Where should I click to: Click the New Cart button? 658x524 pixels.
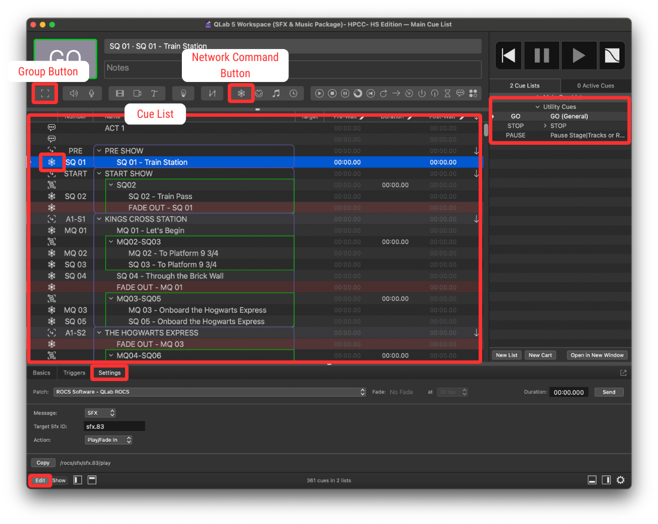point(540,355)
